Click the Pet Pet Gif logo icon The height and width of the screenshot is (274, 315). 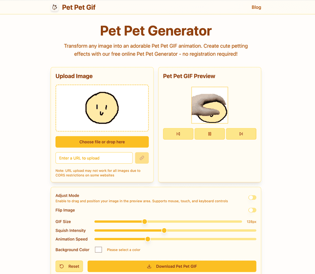coord(55,7)
